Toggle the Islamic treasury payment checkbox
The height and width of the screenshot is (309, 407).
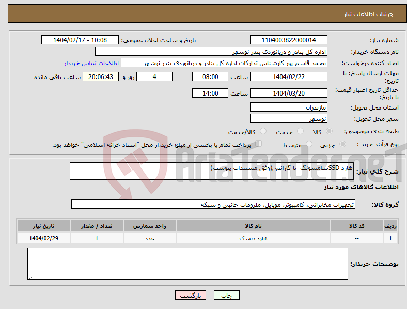pos(258,144)
